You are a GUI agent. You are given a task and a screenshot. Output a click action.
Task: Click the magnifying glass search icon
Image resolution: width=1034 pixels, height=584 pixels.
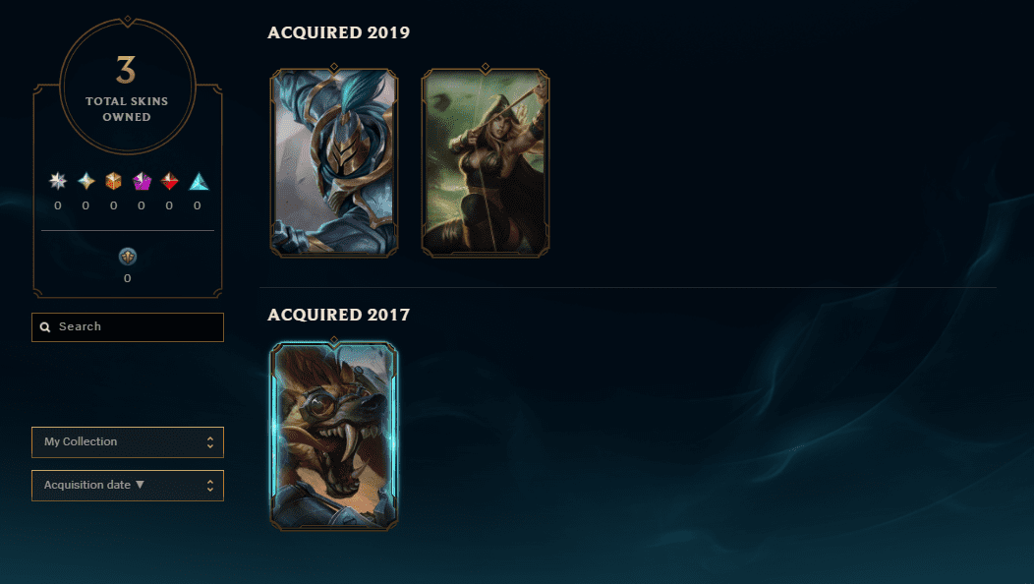[x=45, y=327]
